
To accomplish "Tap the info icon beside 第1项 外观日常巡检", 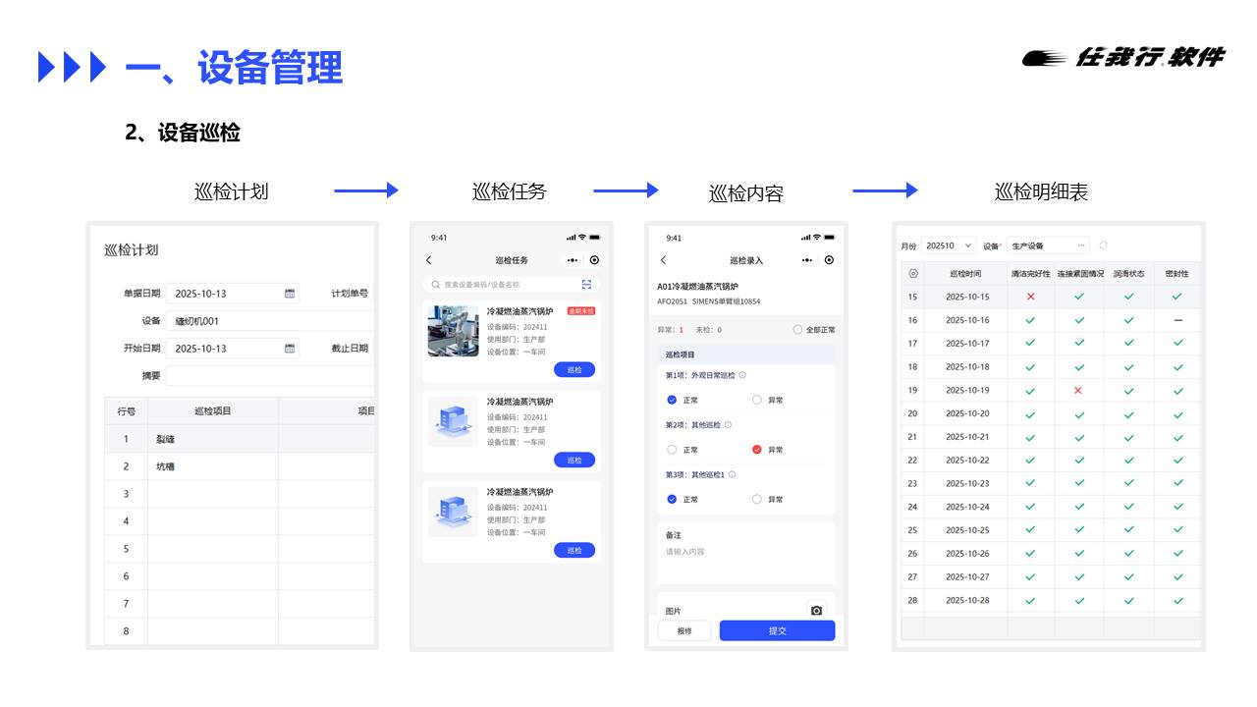I will click(742, 375).
